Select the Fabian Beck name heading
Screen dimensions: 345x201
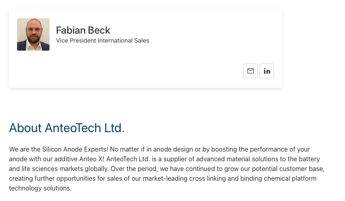tap(83, 30)
